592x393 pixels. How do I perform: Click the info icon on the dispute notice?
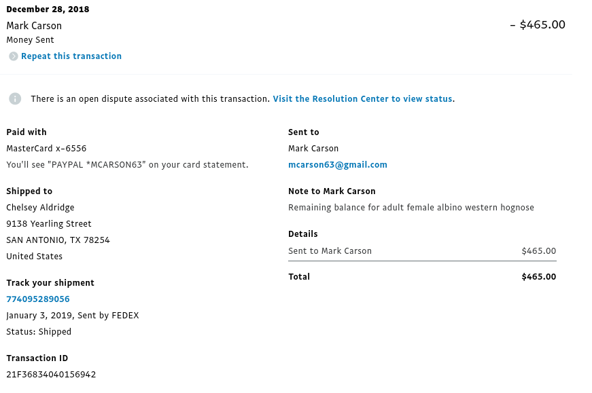15,99
